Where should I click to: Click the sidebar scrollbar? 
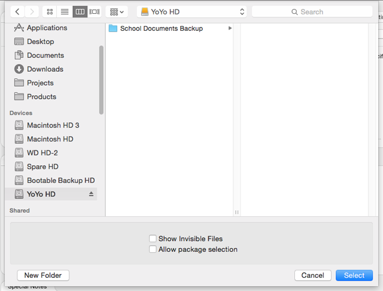pyautogui.click(x=101, y=80)
